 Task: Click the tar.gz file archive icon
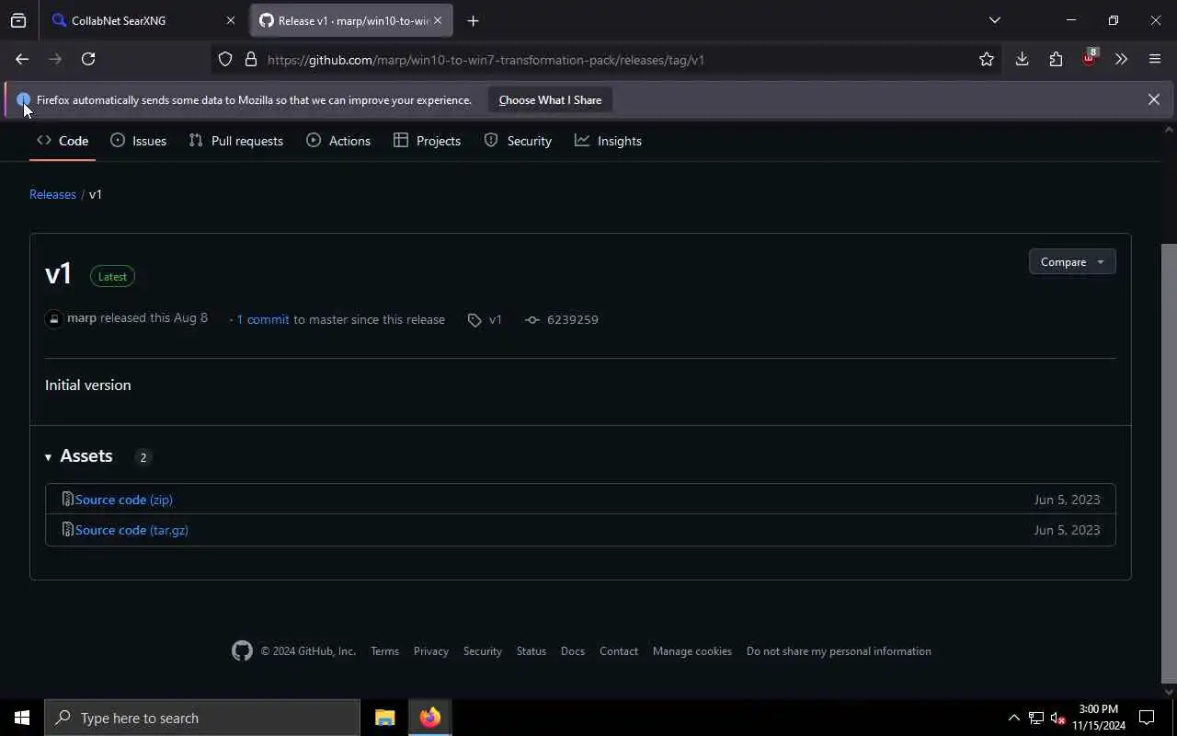(x=67, y=529)
